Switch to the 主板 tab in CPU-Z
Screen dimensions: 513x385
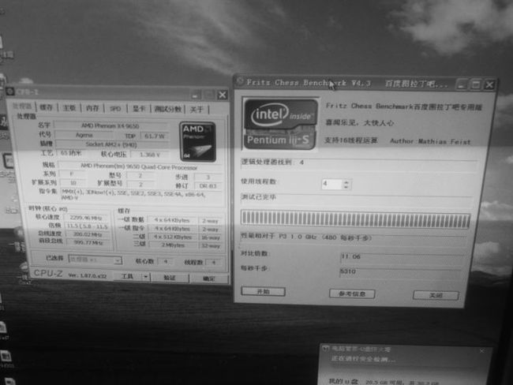click(x=69, y=107)
